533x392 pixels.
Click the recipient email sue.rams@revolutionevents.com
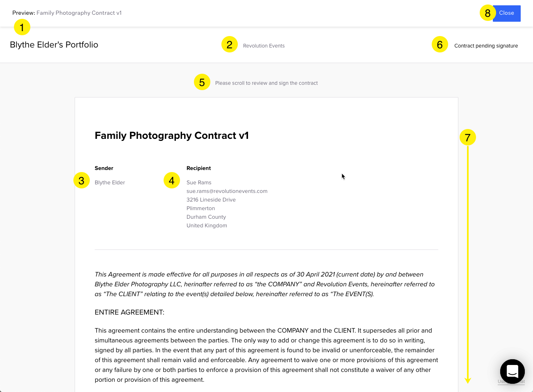[x=227, y=191]
